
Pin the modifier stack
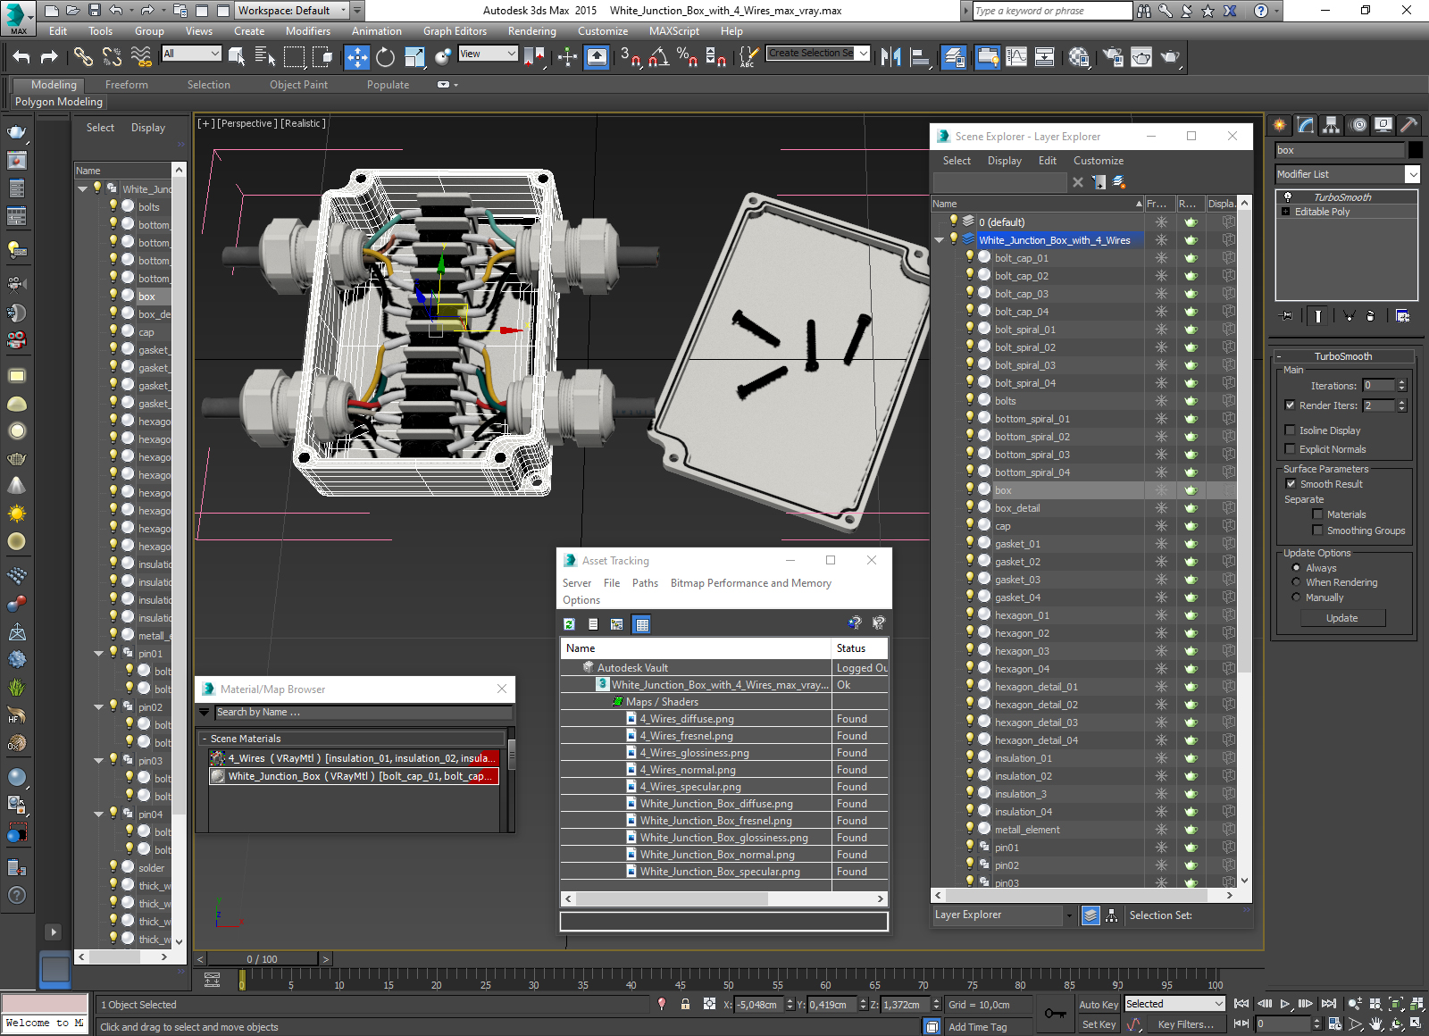pos(1286,315)
